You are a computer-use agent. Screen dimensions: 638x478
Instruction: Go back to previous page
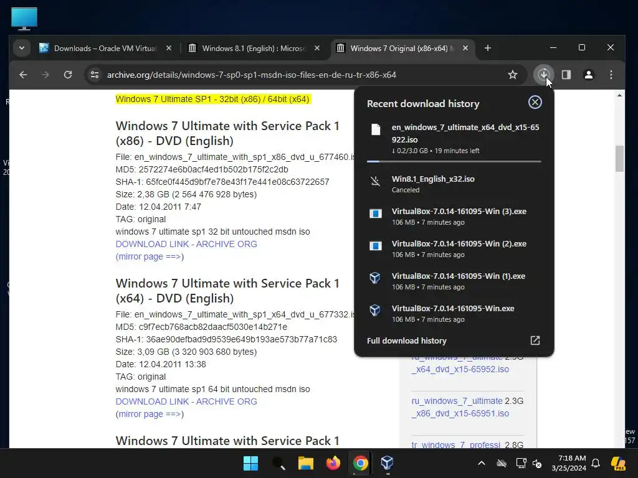(x=23, y=75)
